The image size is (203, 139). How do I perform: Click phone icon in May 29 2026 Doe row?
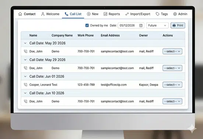coord(26,68)
